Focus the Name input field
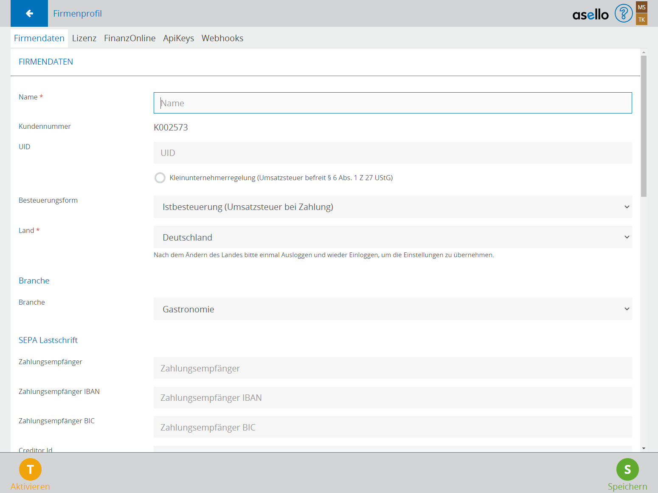The image size is (658, 493). 392,103
